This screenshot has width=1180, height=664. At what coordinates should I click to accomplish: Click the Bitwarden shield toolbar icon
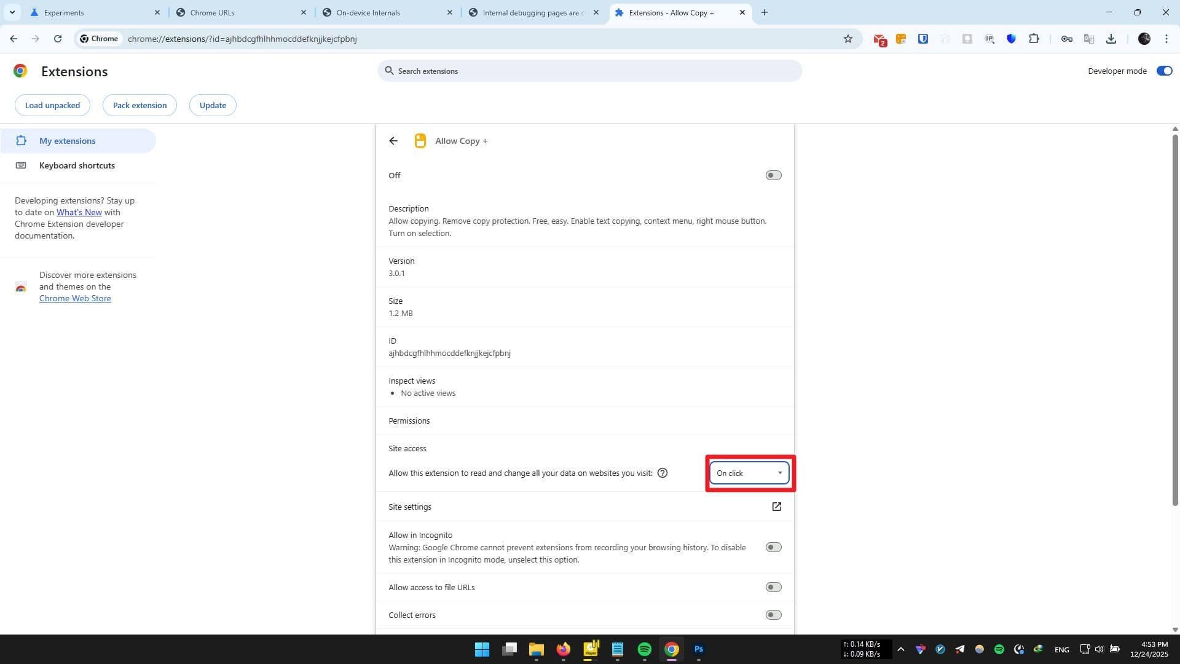pos(922,39)
